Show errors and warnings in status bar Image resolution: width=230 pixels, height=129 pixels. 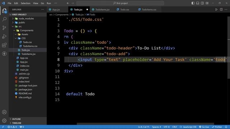12,127
